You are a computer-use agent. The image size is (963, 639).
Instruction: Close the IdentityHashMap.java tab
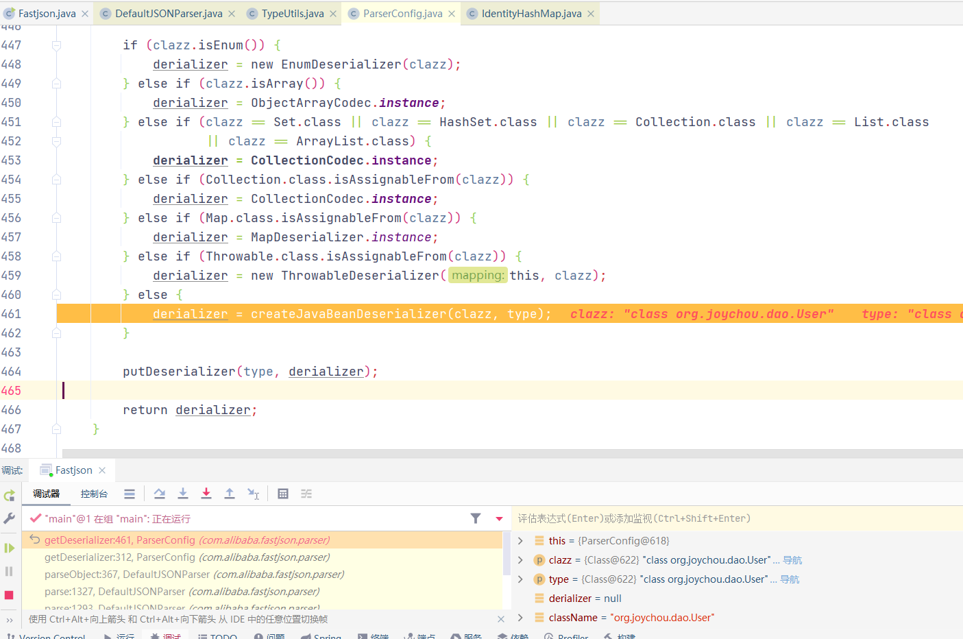591,14
